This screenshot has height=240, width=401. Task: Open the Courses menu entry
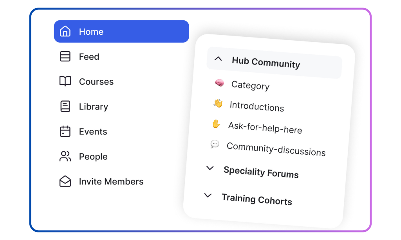tap(96, 81)
